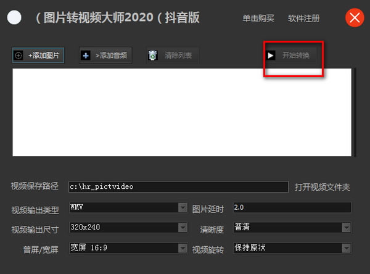Click the play triangle start conversion icon
This screenshot has width=370, height=274.
tap(271, 56)
